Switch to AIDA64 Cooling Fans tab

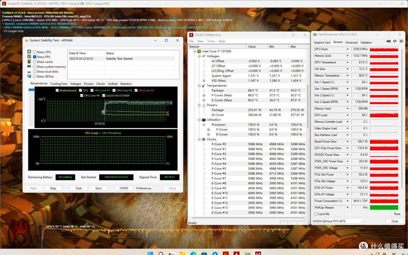59,84
